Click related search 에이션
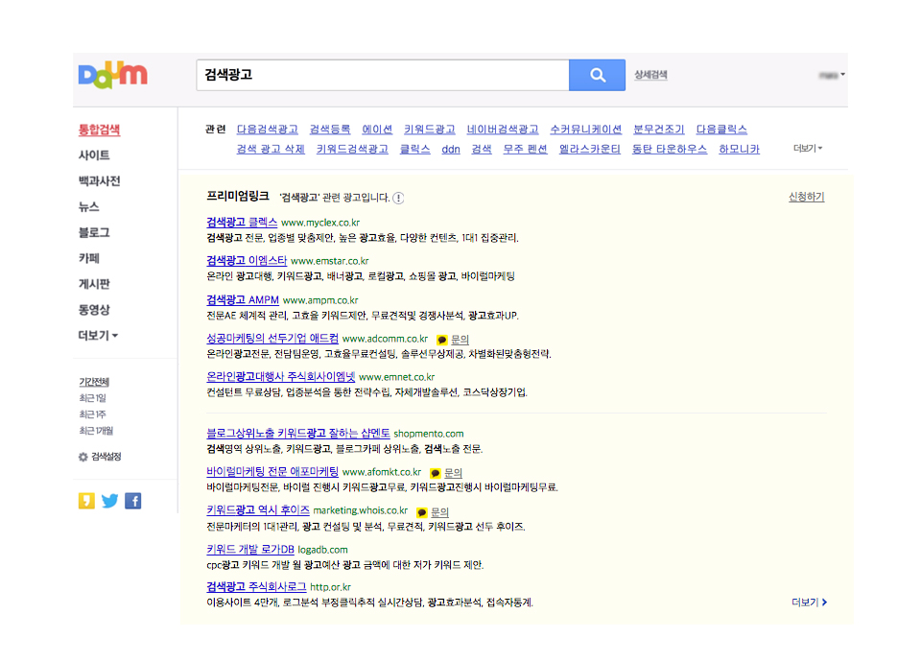The height and width of the screenshot is (662, 921). (x=377, y=130)
